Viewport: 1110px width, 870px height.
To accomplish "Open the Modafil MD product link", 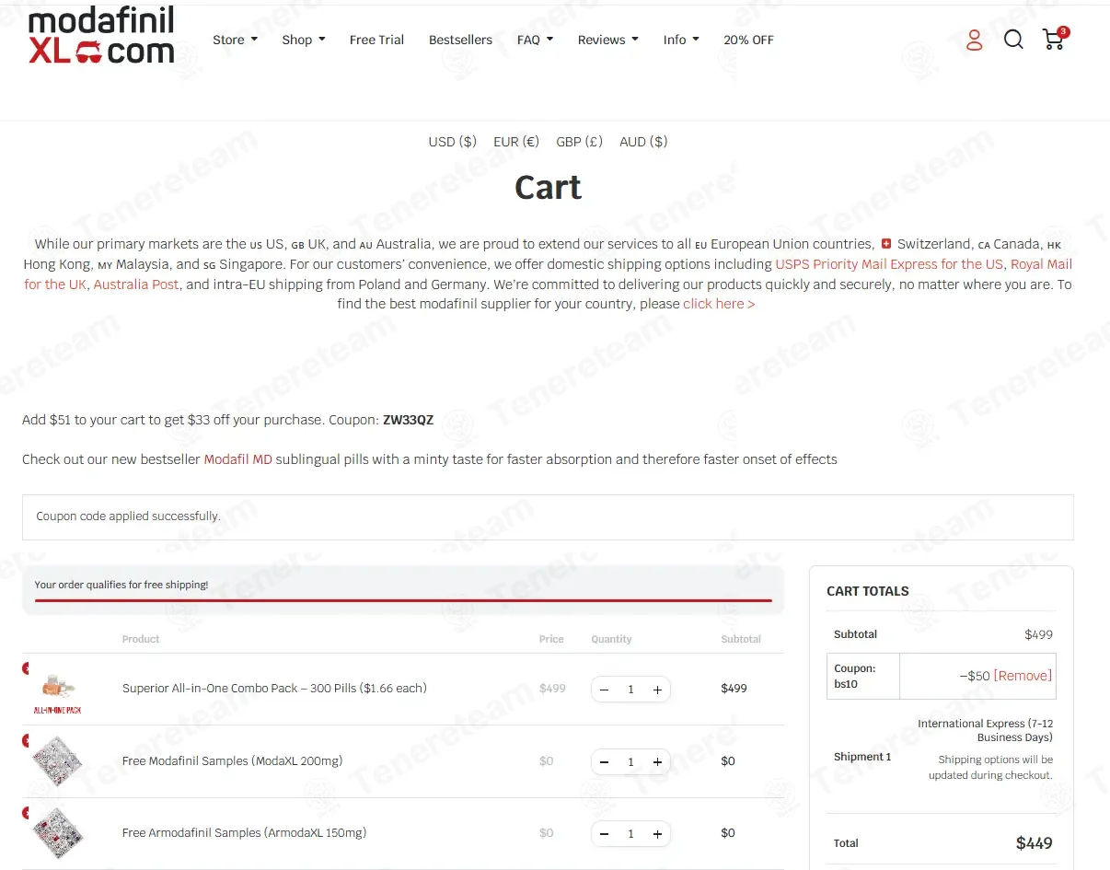I will [238, 459].
